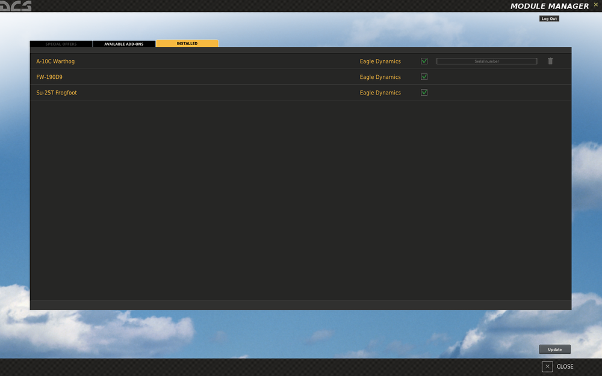Select the A-10C Warthog module name
The image size is (602, 376).
pos(55,61)
